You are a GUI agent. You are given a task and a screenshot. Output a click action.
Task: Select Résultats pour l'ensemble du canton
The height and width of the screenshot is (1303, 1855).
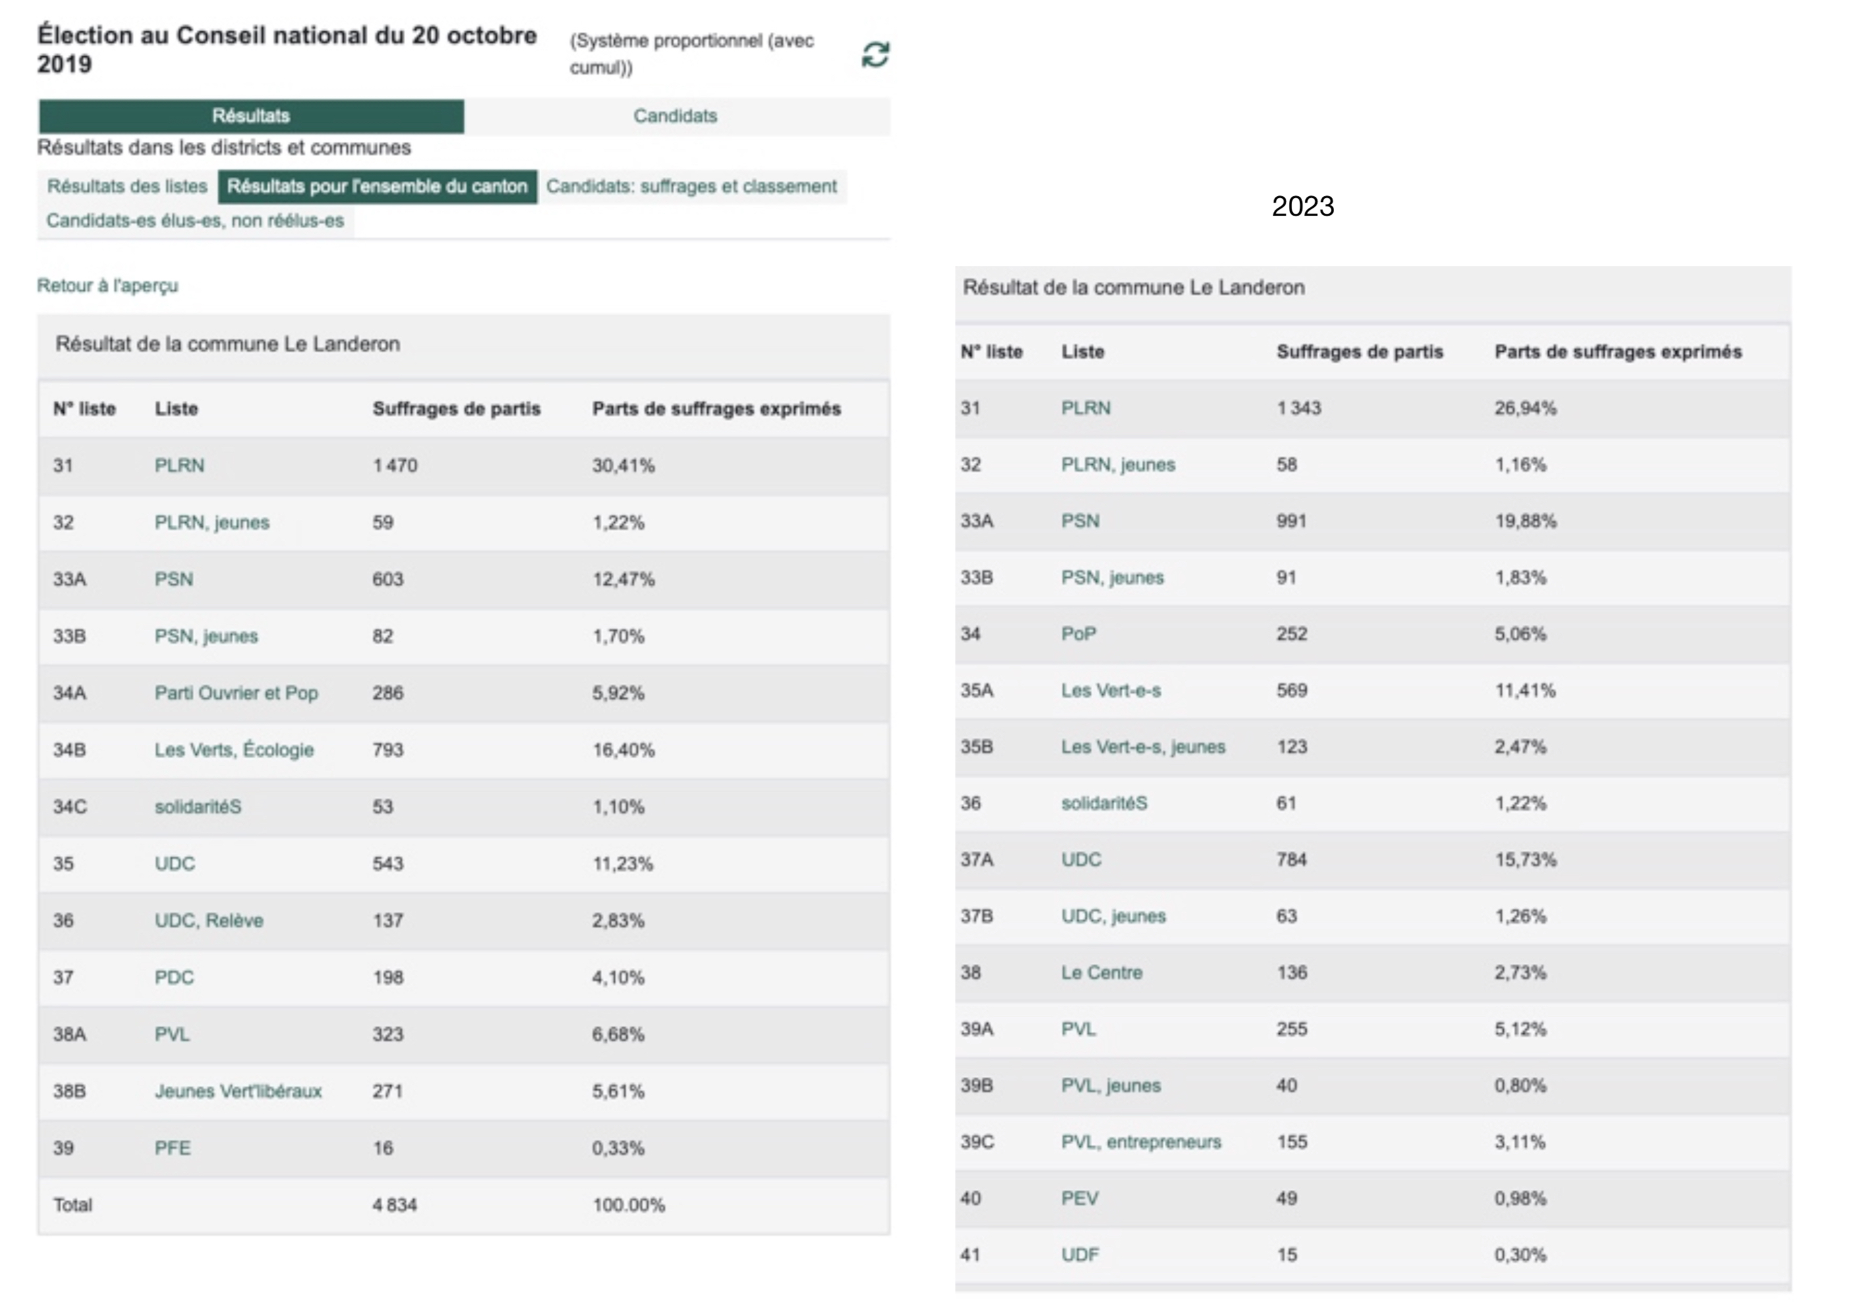click(376, 187)
